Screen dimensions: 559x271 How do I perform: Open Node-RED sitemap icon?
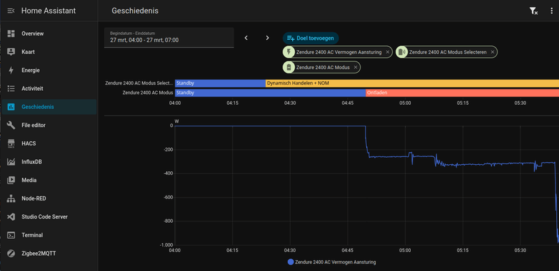click(x=11, y=198)
